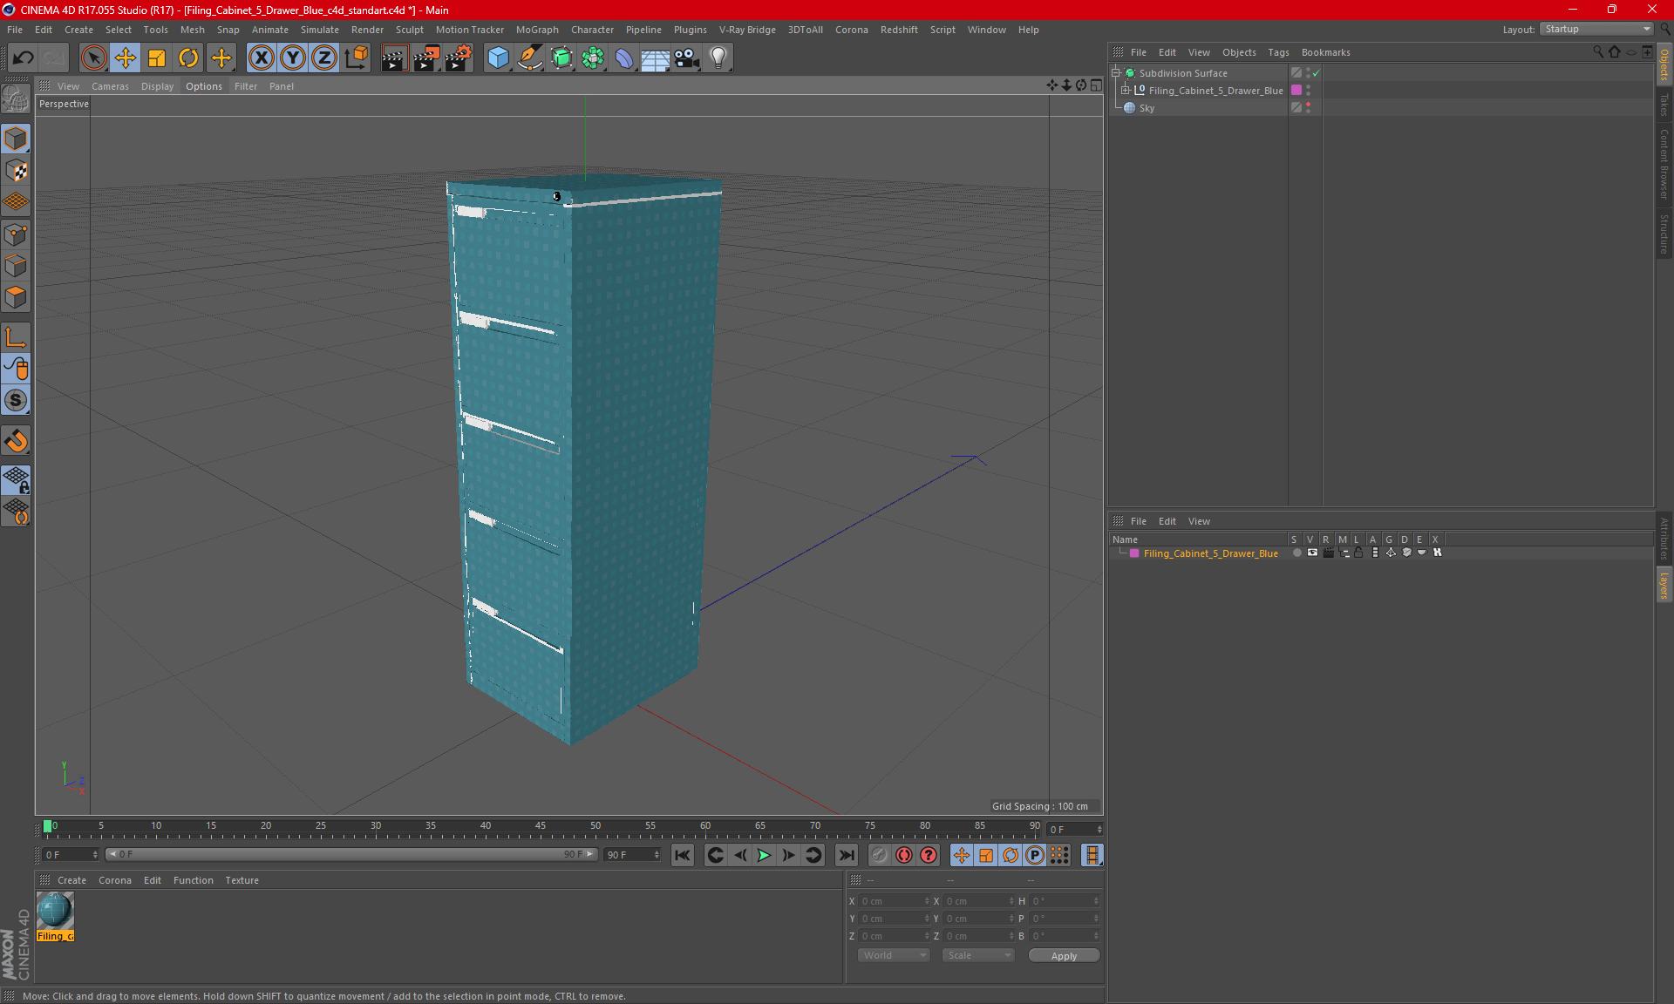
Task: Render the active view
Action: coord(394,58)
